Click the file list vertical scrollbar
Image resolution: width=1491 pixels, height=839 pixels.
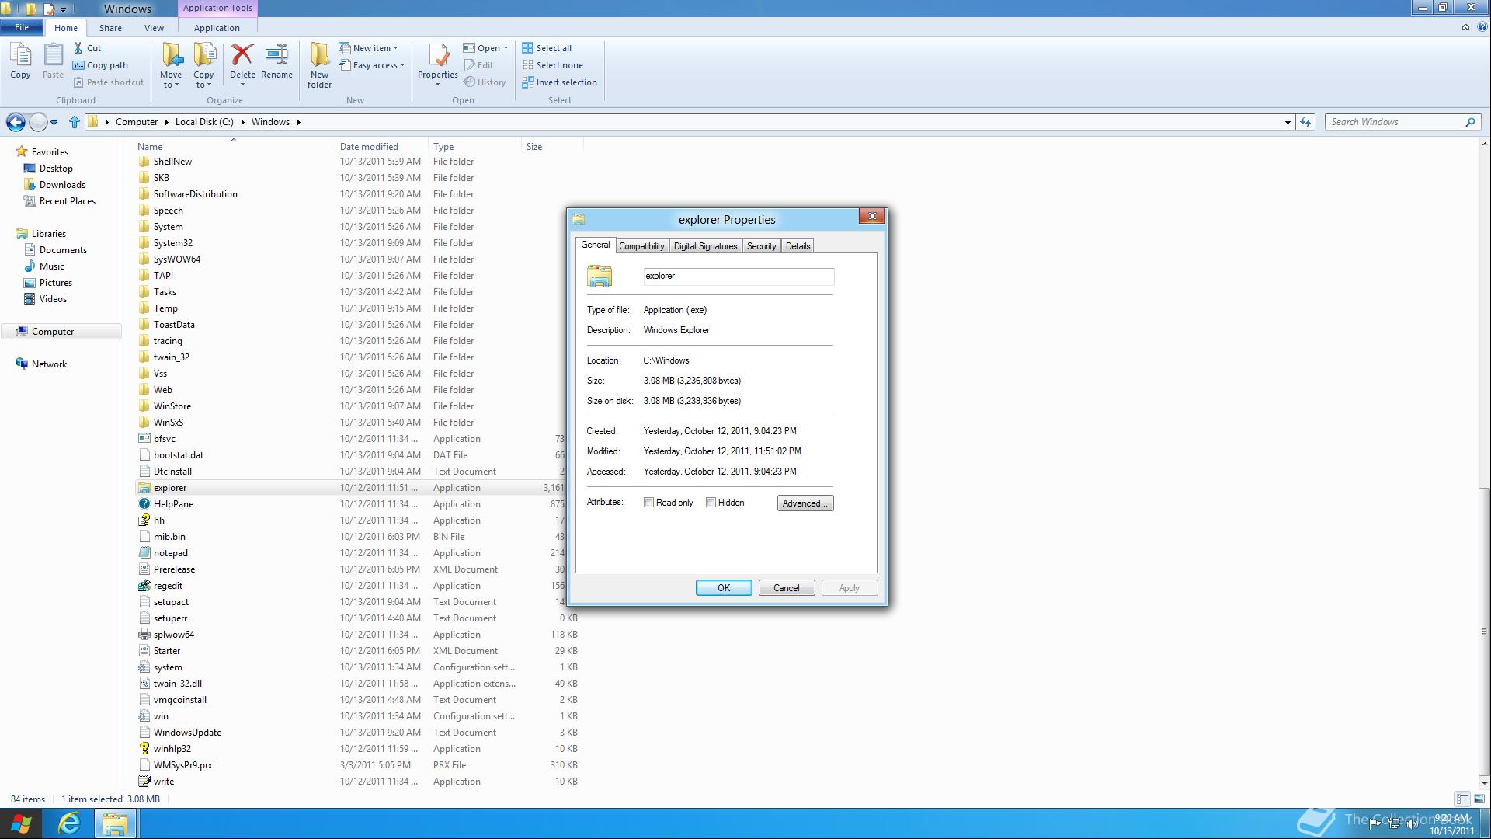pyautogui.click(x=1484, y=463)
